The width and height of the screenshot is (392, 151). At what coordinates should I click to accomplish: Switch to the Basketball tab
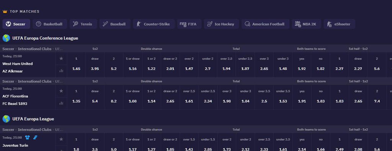click(50, 24)
